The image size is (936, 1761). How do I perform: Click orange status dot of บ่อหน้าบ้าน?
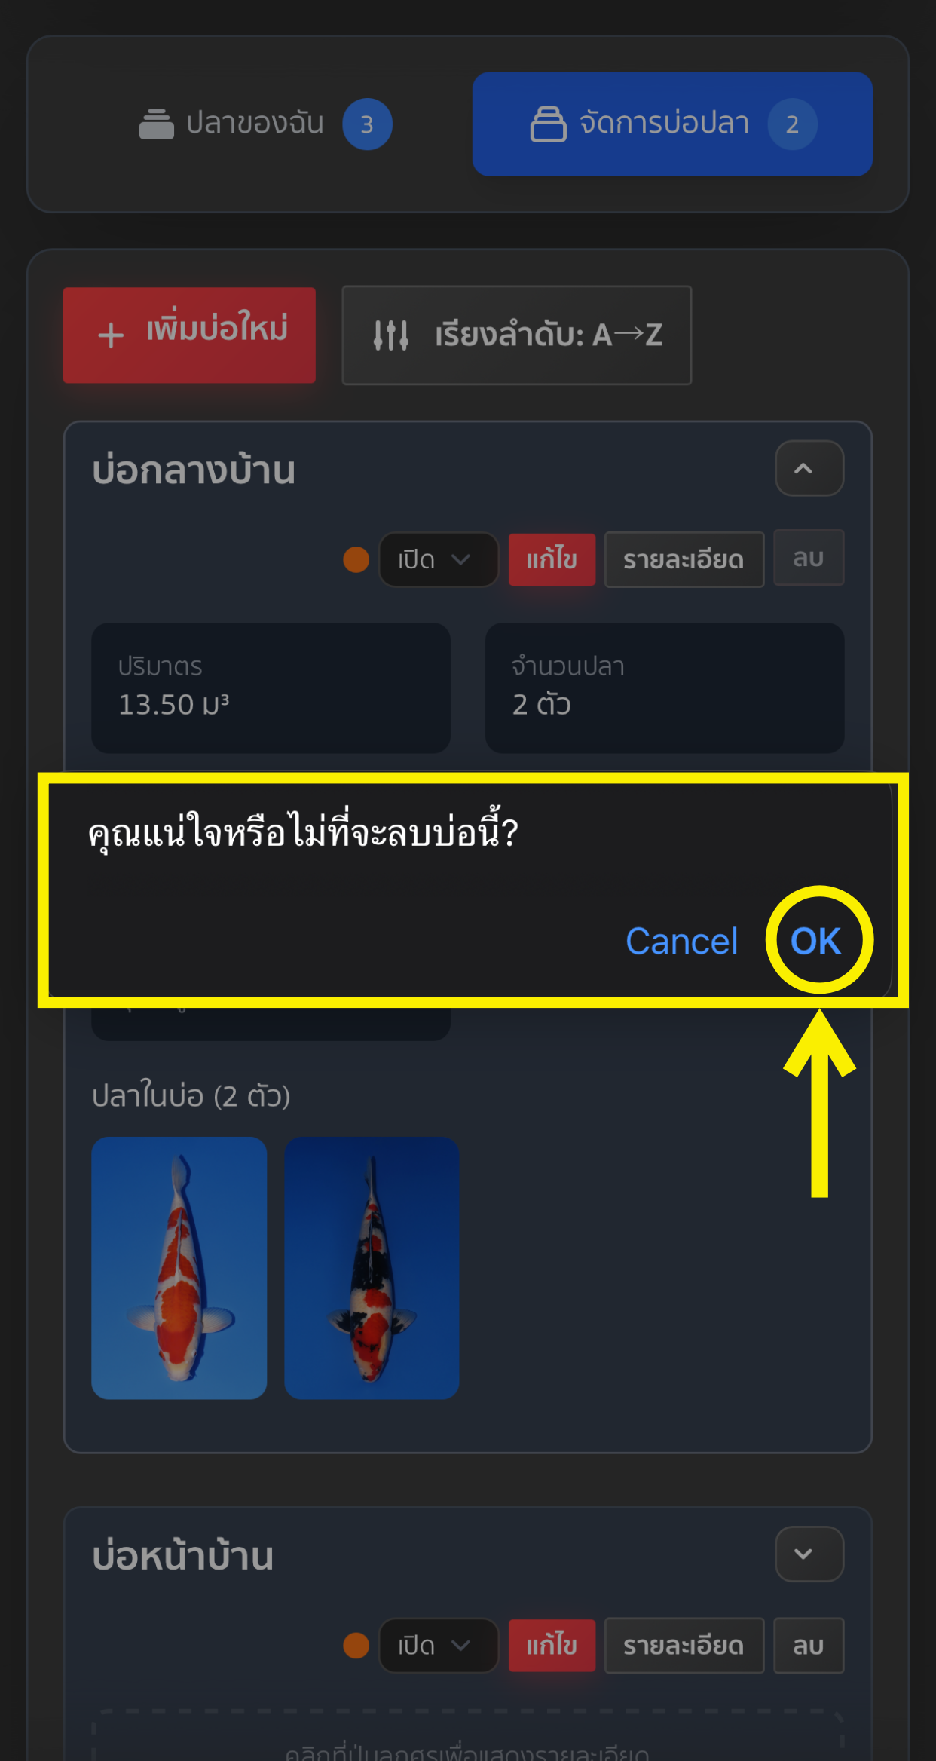[356, 1645]
